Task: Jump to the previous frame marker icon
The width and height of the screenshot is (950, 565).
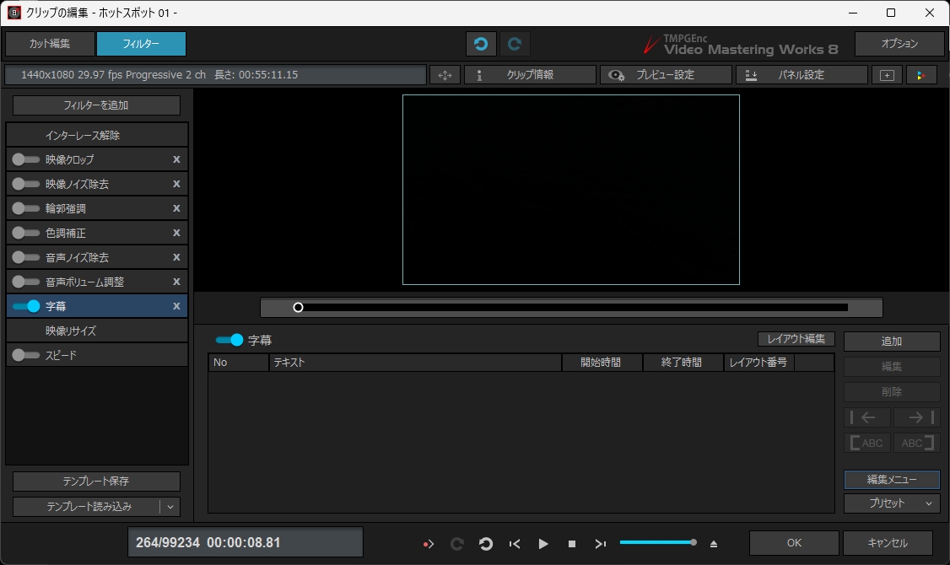Action: (515, 544)
